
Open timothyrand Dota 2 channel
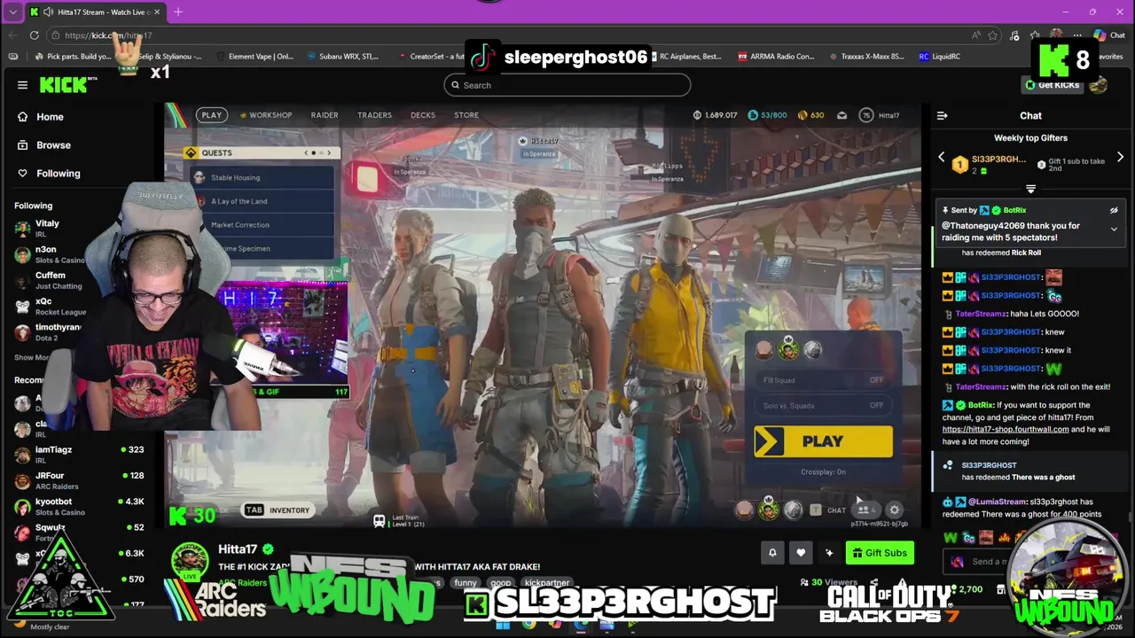46,332
